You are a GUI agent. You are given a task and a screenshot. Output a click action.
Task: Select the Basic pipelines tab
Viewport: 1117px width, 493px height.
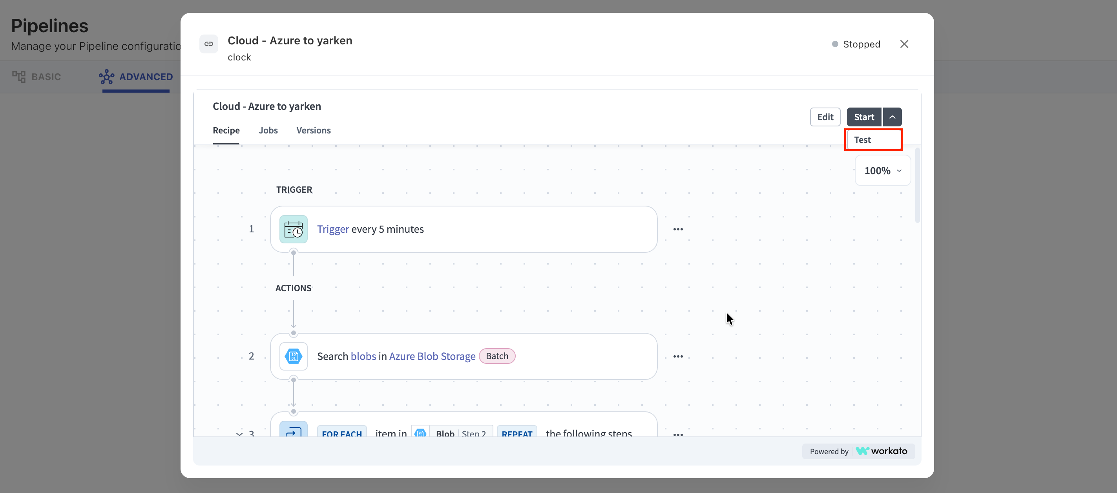(37, 77)
